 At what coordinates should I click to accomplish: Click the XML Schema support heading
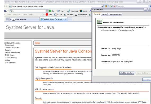(x=45, y=89)
